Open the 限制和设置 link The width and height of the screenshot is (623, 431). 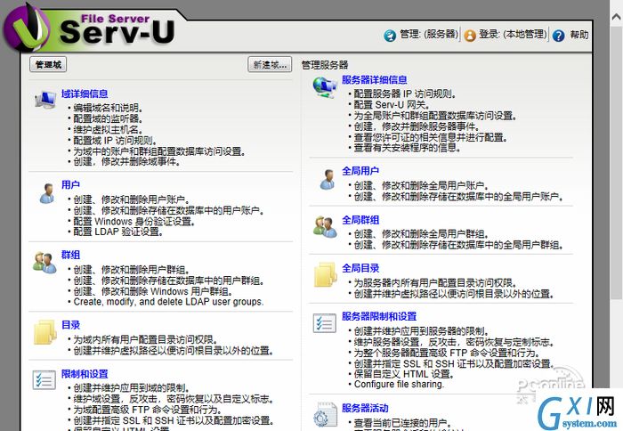[85, 374]
